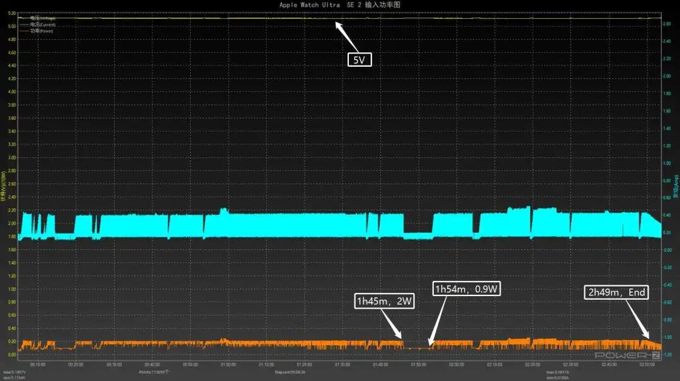The height and width of the screenshot is (381, 680).
Task: Click the 01:30:00 time axis label
Action: click(342, 365)
